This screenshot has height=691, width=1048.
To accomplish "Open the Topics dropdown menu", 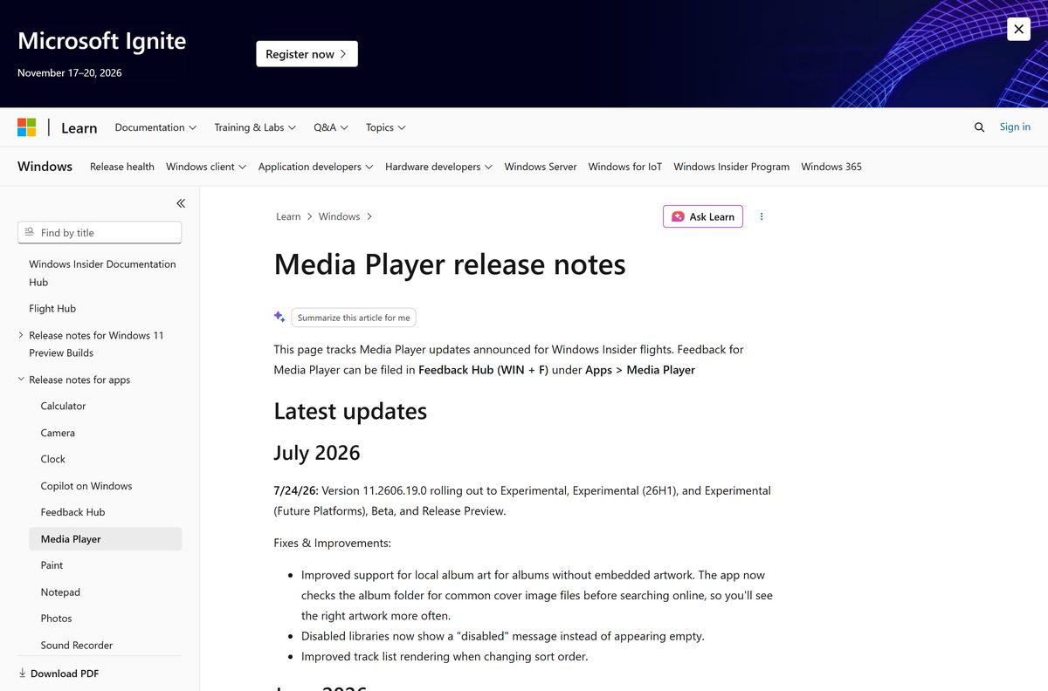I will [x=385, y=127].
